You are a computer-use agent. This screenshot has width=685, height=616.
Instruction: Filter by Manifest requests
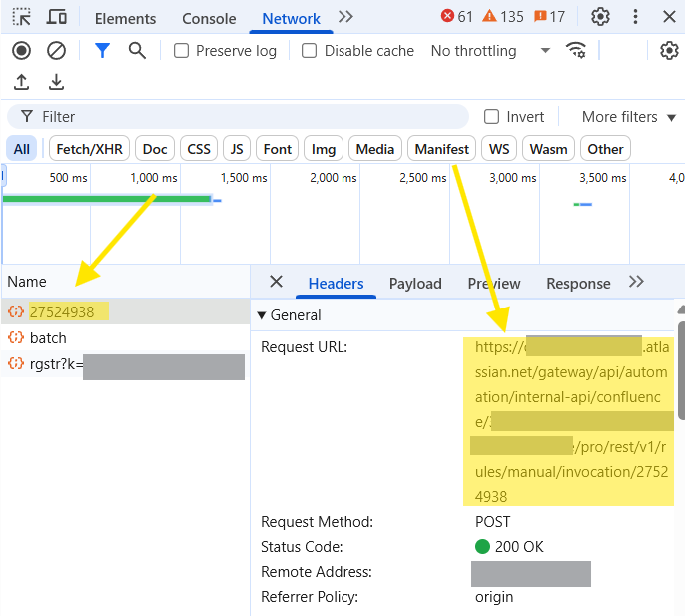coord(441,149)
